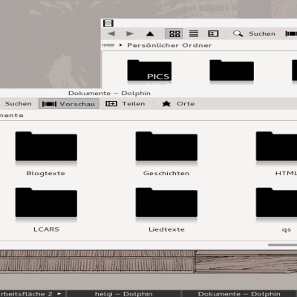Switch to columns view mode
This screenshot has height=297, width=297.
tap(213, 33)
